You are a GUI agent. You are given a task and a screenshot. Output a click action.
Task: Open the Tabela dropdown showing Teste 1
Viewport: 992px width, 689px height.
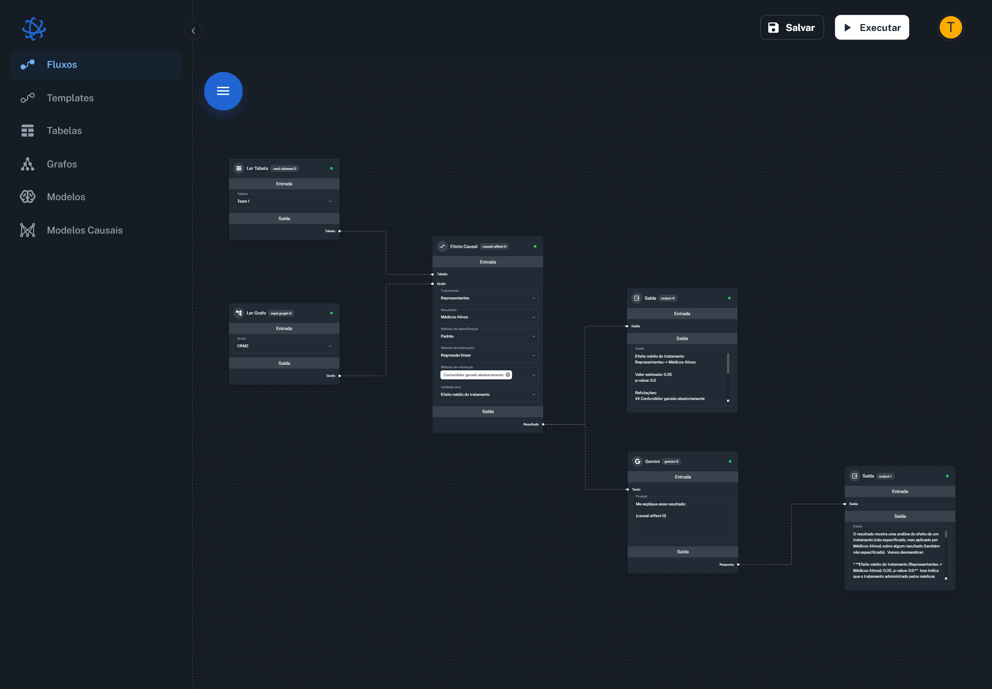click(284, 201)
